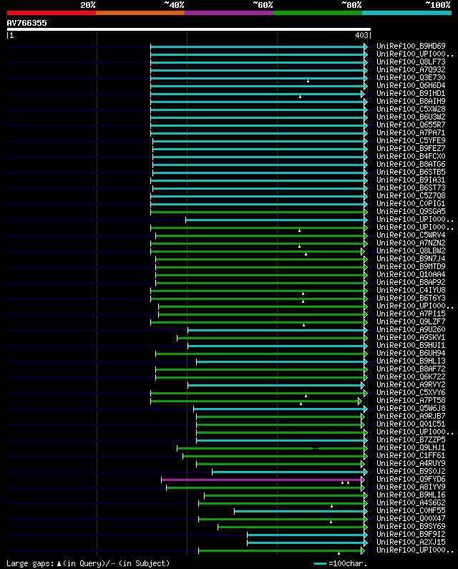Click UniRef100_B9HLI3 hit label
Viewport: 458px width, 569px height.
[x=411, y=361]
